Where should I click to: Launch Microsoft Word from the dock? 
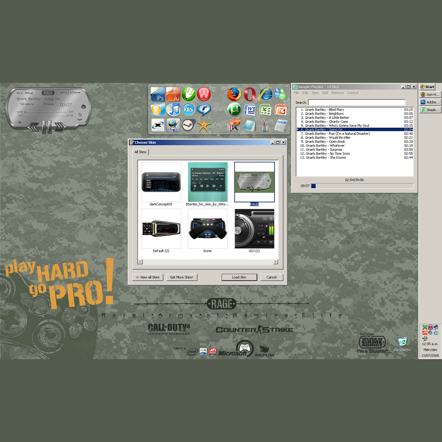pyautogui.click(x=250, y=110)
